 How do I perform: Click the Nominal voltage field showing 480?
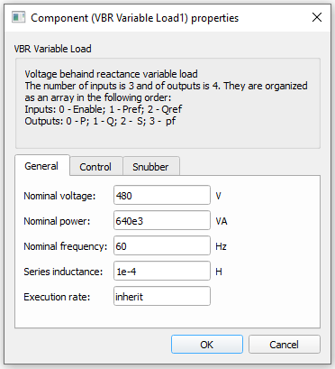162,196
